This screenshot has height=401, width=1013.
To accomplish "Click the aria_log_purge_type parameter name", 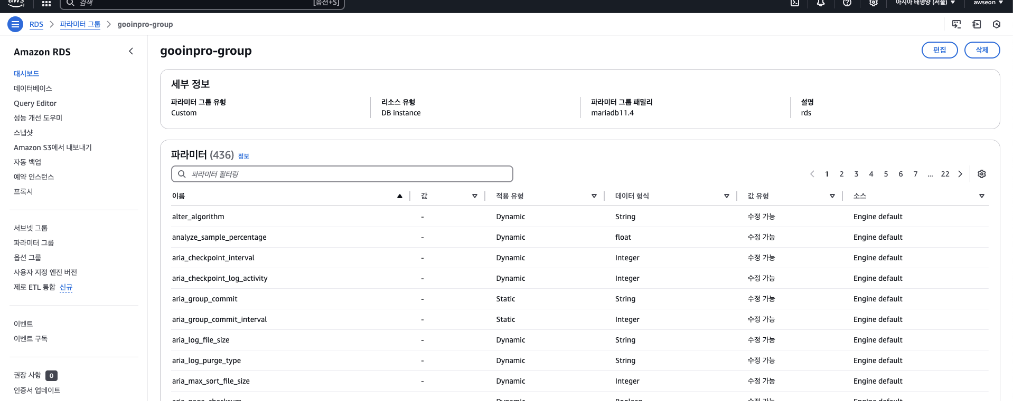I will [207, 360].
